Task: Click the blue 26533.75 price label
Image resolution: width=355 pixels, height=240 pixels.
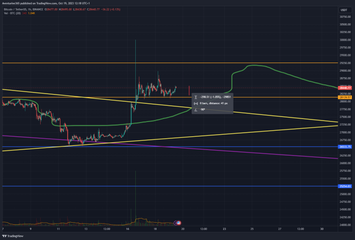Action: point(345,147)
